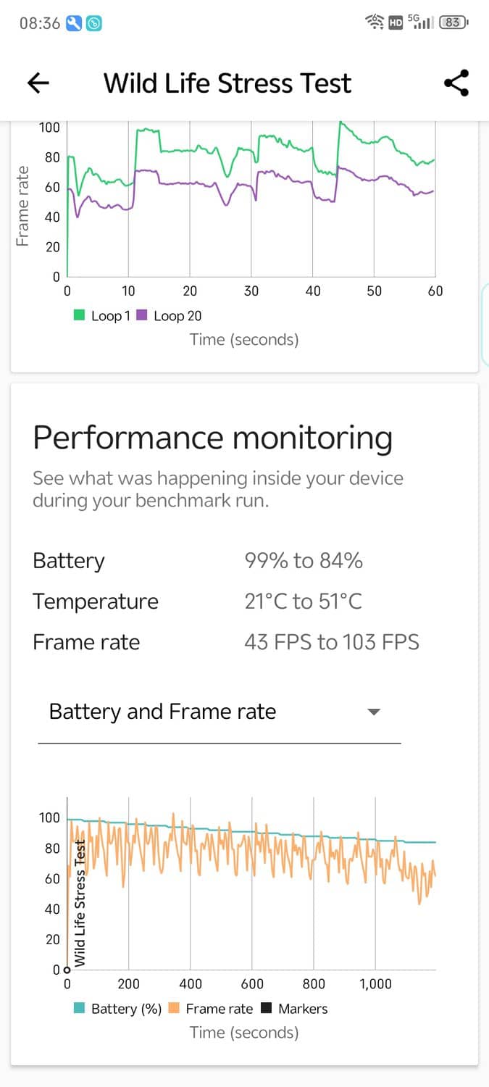Toggle the Frame rate legend series
Screen dimensions: 489x1087
point(211,1009)
